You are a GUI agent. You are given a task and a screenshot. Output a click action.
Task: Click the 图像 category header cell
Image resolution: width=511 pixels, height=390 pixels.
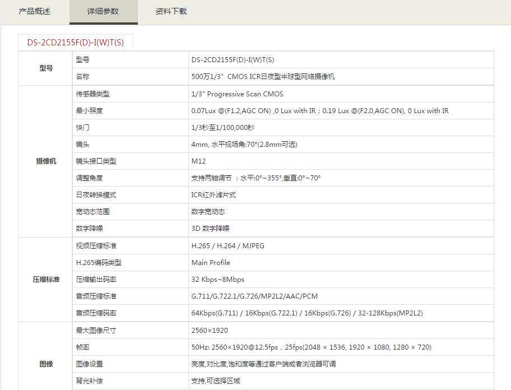coord(46,364)
